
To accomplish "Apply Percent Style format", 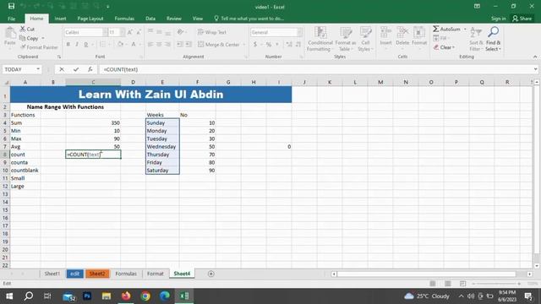I will click(269, 44).
